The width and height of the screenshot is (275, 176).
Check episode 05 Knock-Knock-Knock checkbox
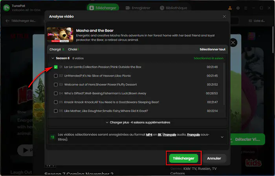(56, 102)
